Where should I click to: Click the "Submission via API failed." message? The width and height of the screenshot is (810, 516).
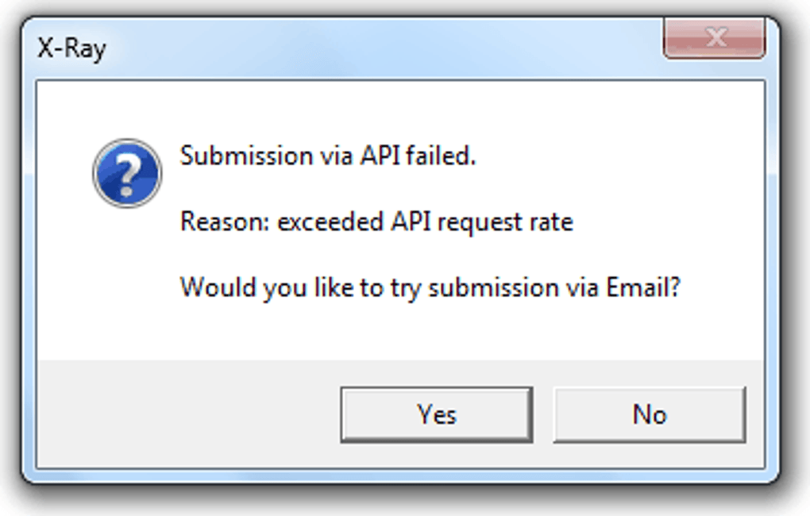coord(327,156)
